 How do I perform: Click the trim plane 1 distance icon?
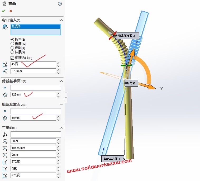(x=5, y=95)
